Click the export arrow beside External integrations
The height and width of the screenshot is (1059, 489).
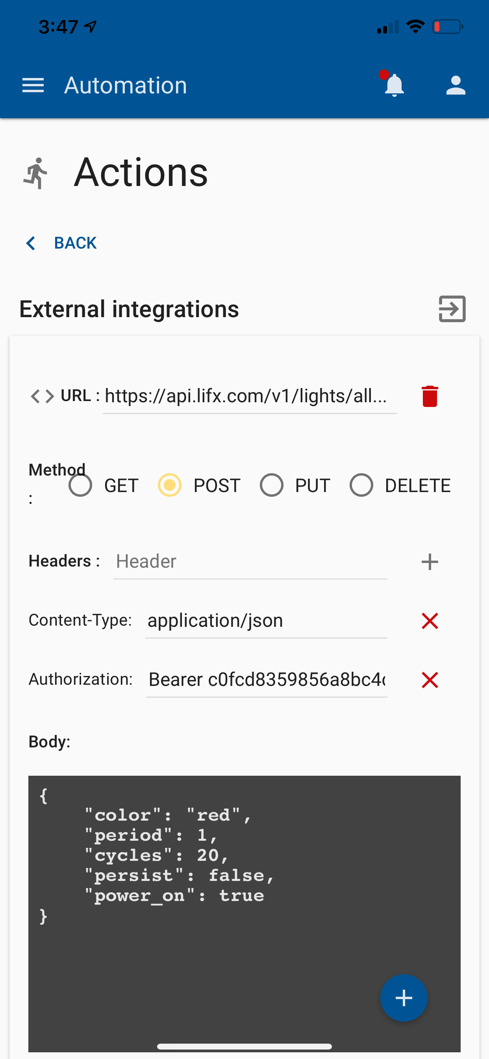point(452,309)
